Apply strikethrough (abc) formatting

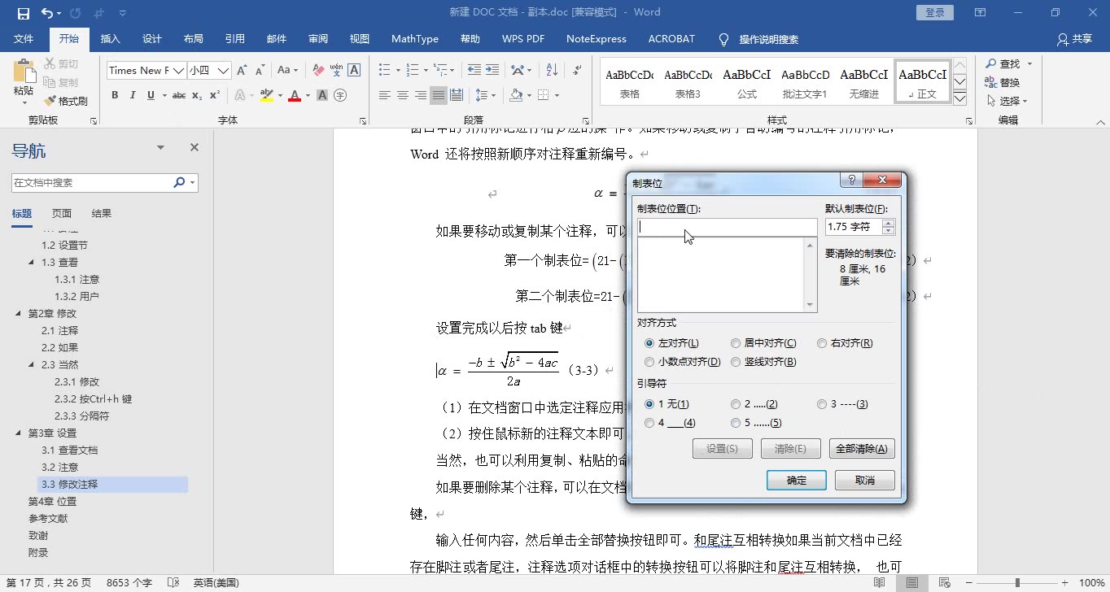coord(179,95)
